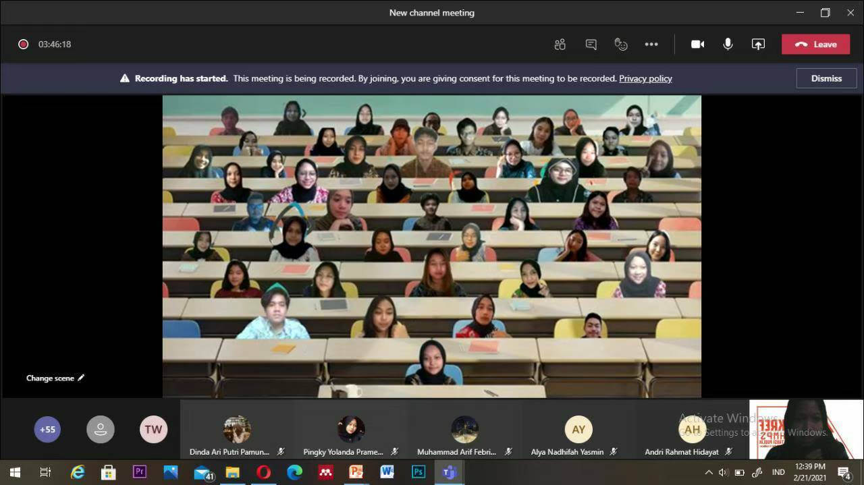Open the reactions and raise hand menu

pos(621,45)
